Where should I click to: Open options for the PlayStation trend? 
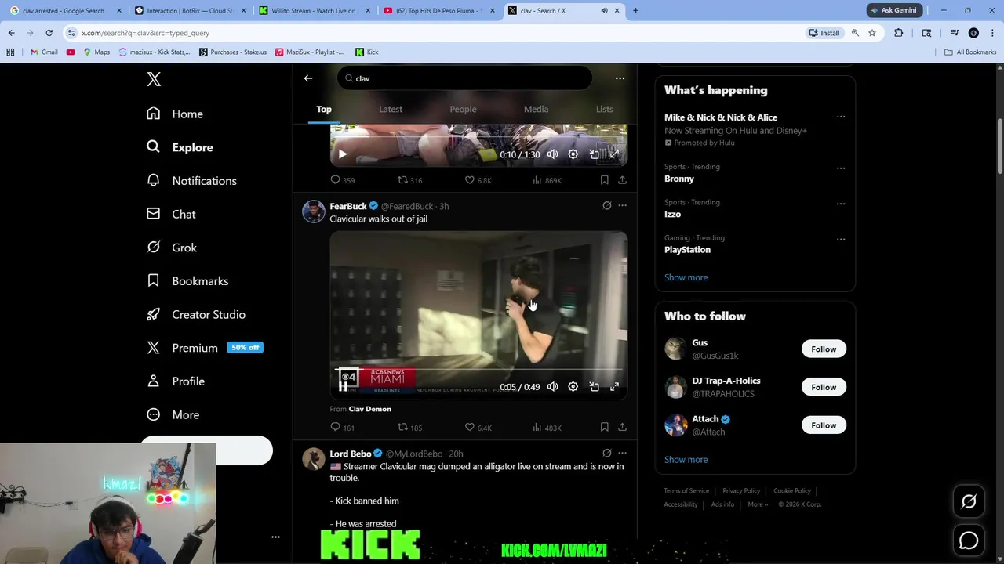tap(841, 239)
